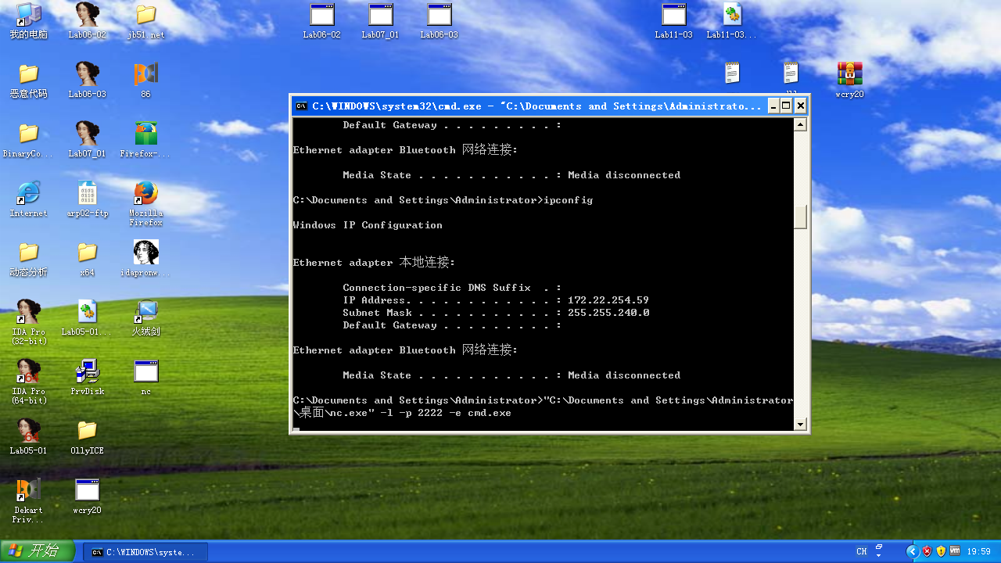Select the Lab07_01 executable window icon
This screenshot has width=1001, height=563.
click(x=381, y=21)
